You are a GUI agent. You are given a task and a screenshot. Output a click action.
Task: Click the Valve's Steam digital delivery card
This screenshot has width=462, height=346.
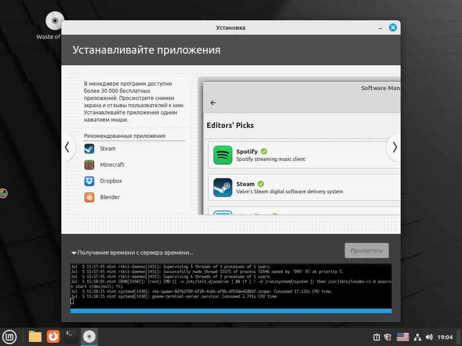point(304,187)
